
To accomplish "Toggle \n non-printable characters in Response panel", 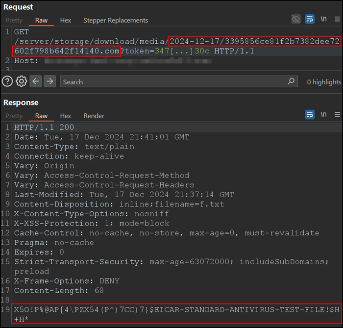I will coord(323,114).
